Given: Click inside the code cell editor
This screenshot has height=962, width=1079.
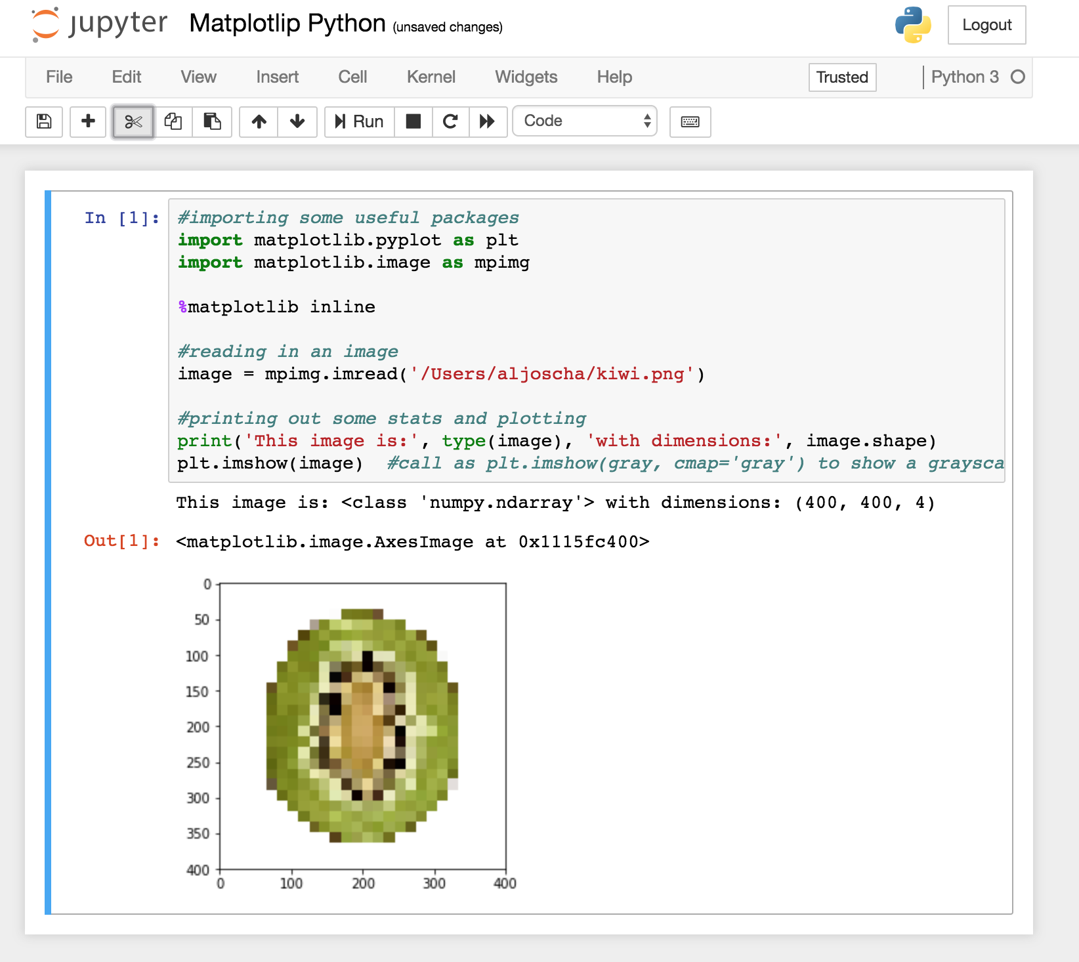Looking at the screenshot, I should pyautogui.click(x=587, y=341).
